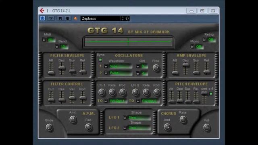Toggle the Pitch Envelope x5 green button
The image size is (258, 145).
[211, 94]
